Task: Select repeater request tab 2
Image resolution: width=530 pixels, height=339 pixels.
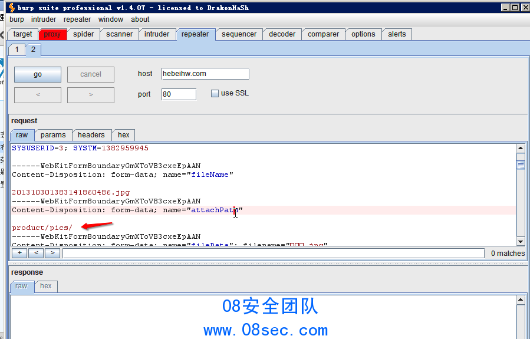Action: coord(33,50)
